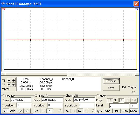Set Channel A coupling to AC

point(37,111)
